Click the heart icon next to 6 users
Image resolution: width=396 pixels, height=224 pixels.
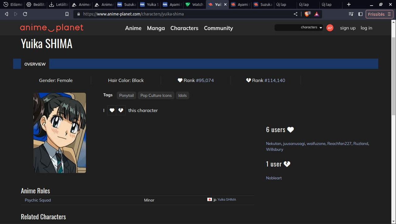[291, 130]
